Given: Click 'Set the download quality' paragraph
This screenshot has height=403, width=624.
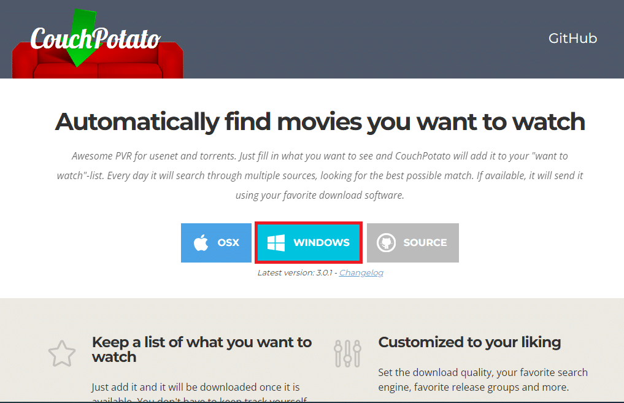Looking at the screenshot, I should [x=483, y=380].
